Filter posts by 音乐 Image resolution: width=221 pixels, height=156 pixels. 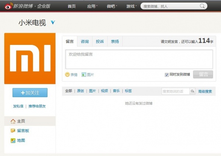coord(116,91)
